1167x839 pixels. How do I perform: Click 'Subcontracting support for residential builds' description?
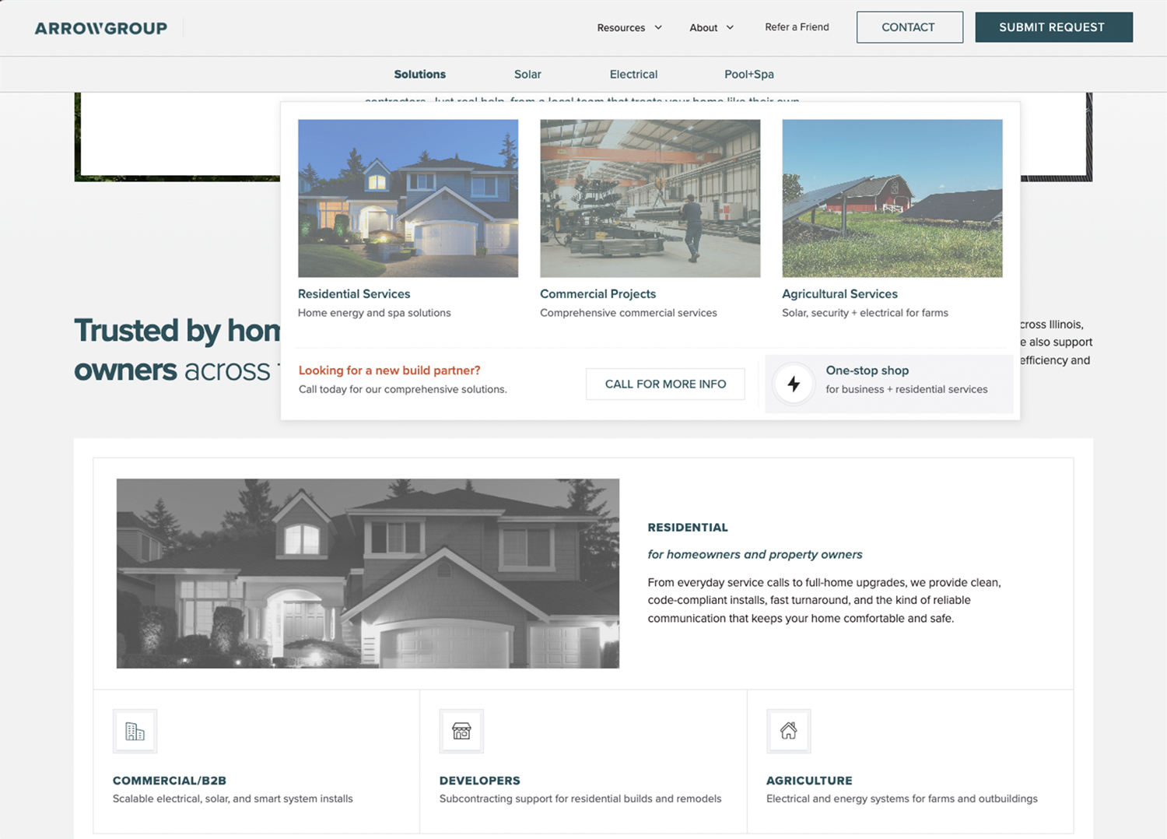pyautogui.click(x=580, y=799)
